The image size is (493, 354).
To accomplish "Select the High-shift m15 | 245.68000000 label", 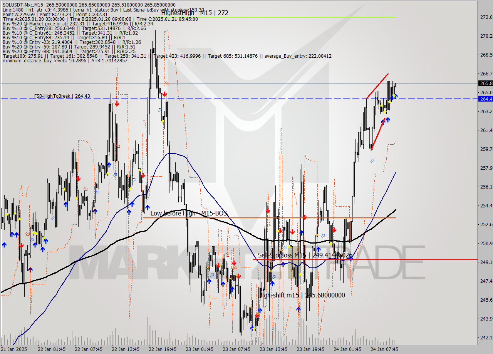I will tap(302, 295).
